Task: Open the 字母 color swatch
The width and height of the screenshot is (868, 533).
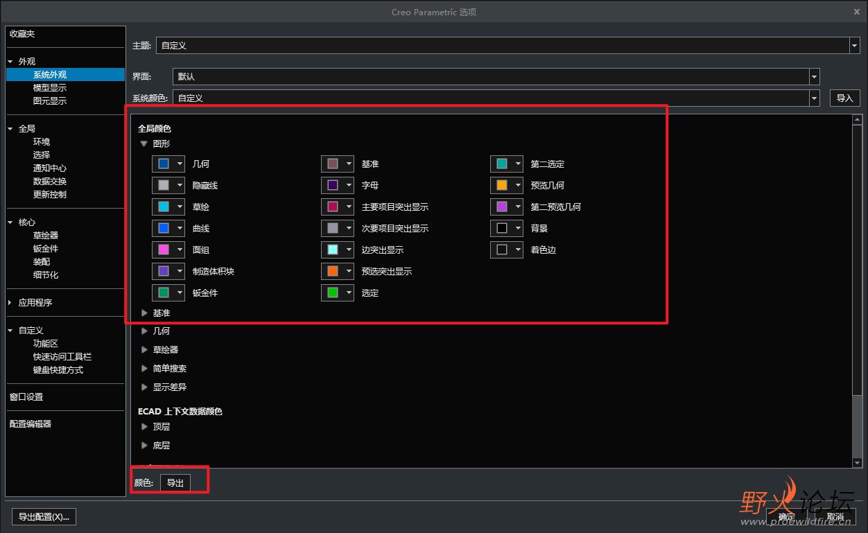Action: coord(338,185)
